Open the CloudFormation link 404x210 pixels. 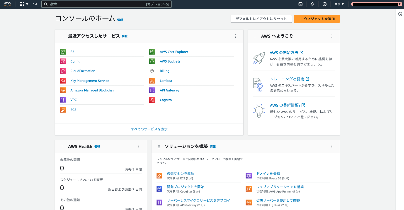pyautogui.click(x=83, y=71)
